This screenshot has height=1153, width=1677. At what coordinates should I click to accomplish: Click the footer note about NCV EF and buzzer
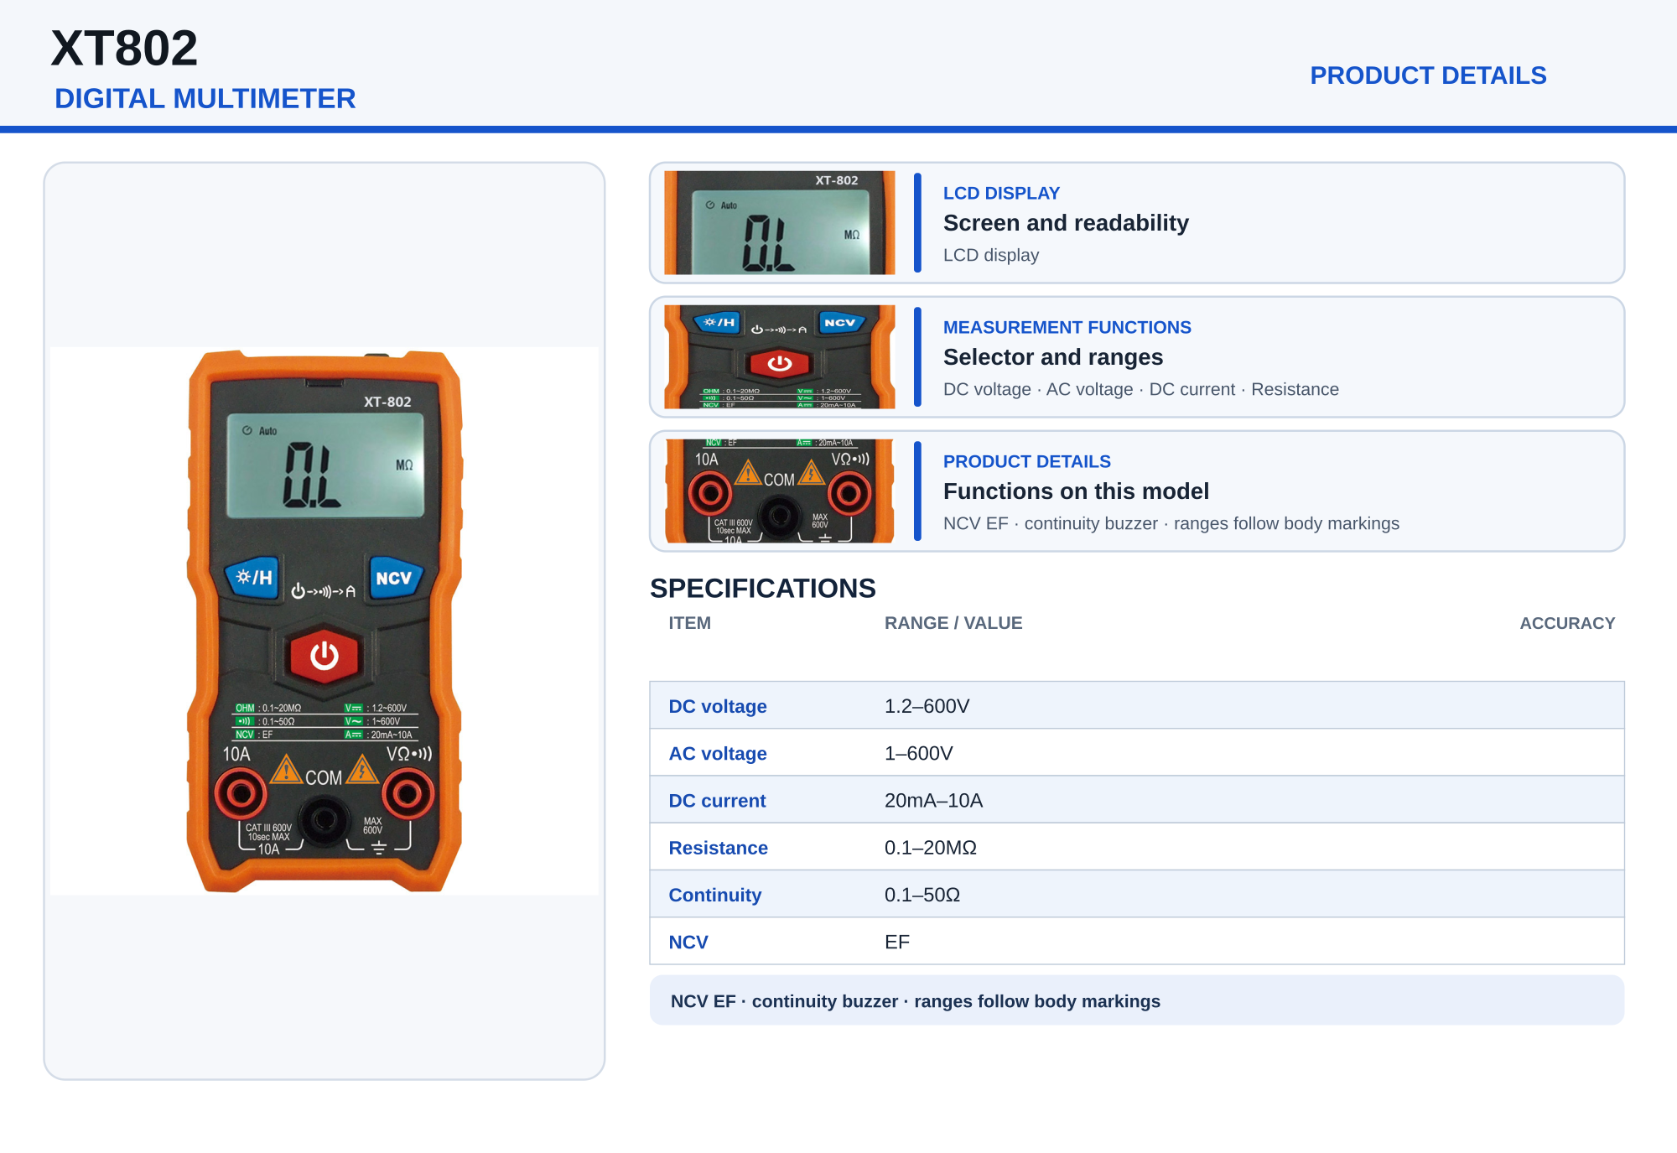[1136, 1000]
